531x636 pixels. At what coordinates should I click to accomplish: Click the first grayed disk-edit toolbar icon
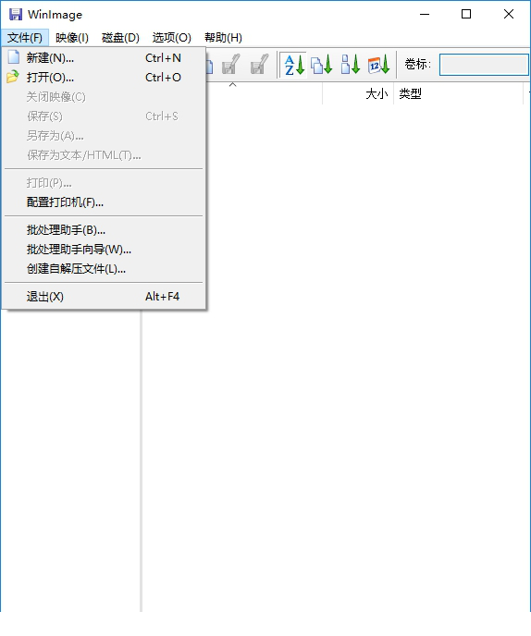(x=231, y=65)
